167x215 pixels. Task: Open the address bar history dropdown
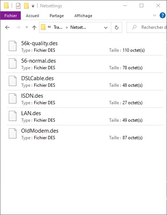click(x=106, y=28)
